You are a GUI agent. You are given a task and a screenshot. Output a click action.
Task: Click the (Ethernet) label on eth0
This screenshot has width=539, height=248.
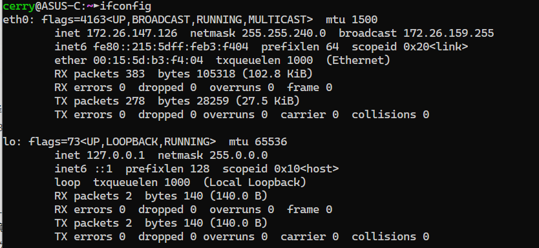(x=358, y=61)
